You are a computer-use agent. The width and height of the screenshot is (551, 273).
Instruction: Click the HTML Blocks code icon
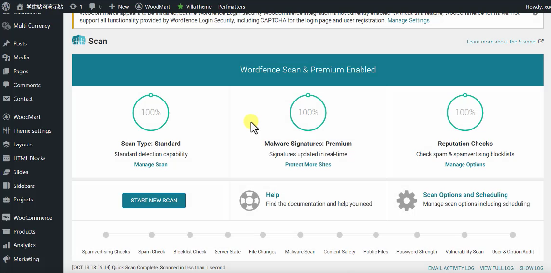point(6,158)
